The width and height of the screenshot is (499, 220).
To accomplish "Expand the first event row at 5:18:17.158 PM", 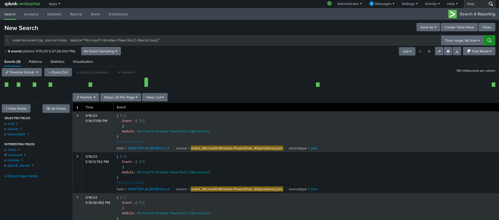I will point(77,115).
